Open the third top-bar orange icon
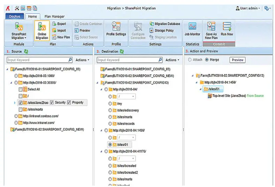The image size is (275, 187). tap(29, 8)
